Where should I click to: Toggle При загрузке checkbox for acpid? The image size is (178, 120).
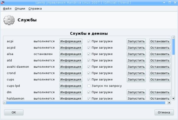(89, 48)
